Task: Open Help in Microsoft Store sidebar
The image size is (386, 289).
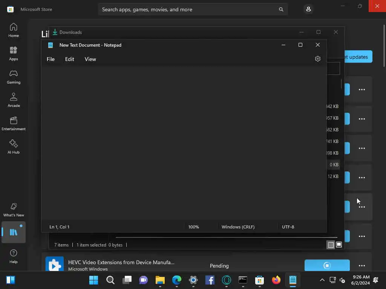Action: [x=14, y=256]
